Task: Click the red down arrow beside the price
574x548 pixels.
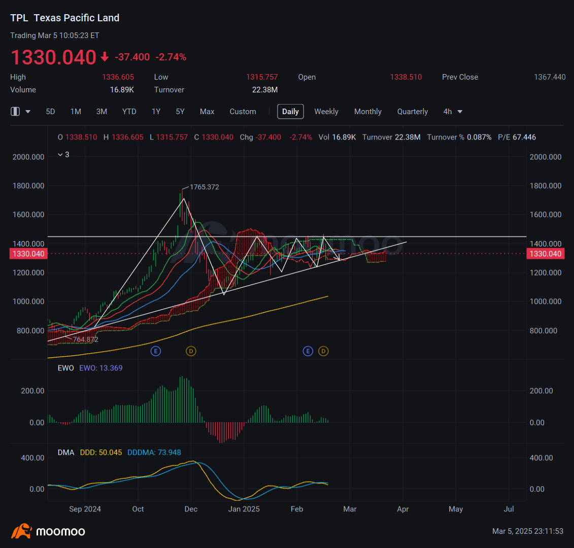Action: (105, 57)
